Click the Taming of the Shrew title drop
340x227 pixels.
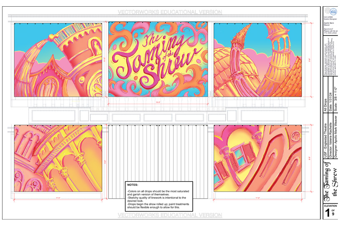(x=158, y=59)
